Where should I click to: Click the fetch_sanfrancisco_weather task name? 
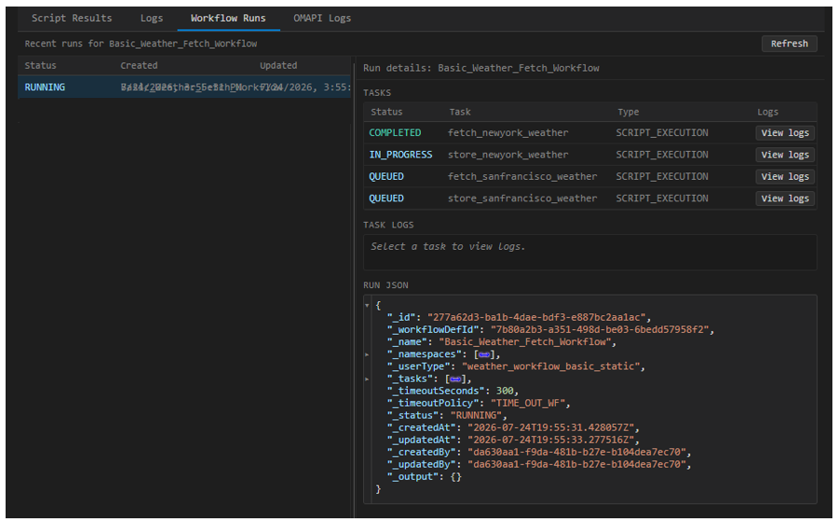(x=522, y=176)
